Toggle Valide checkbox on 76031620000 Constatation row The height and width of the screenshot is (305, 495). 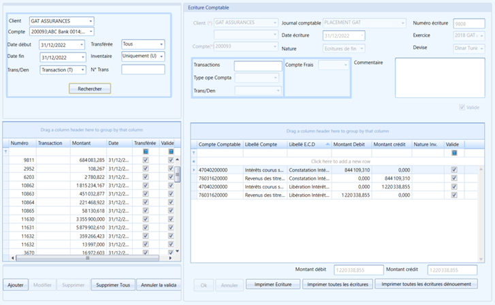454,178
